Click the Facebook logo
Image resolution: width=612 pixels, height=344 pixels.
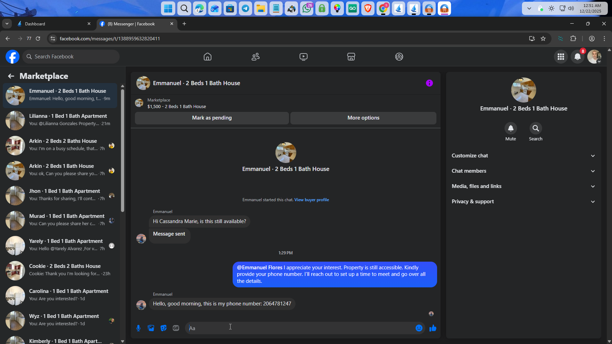click(x=13, y=57)
